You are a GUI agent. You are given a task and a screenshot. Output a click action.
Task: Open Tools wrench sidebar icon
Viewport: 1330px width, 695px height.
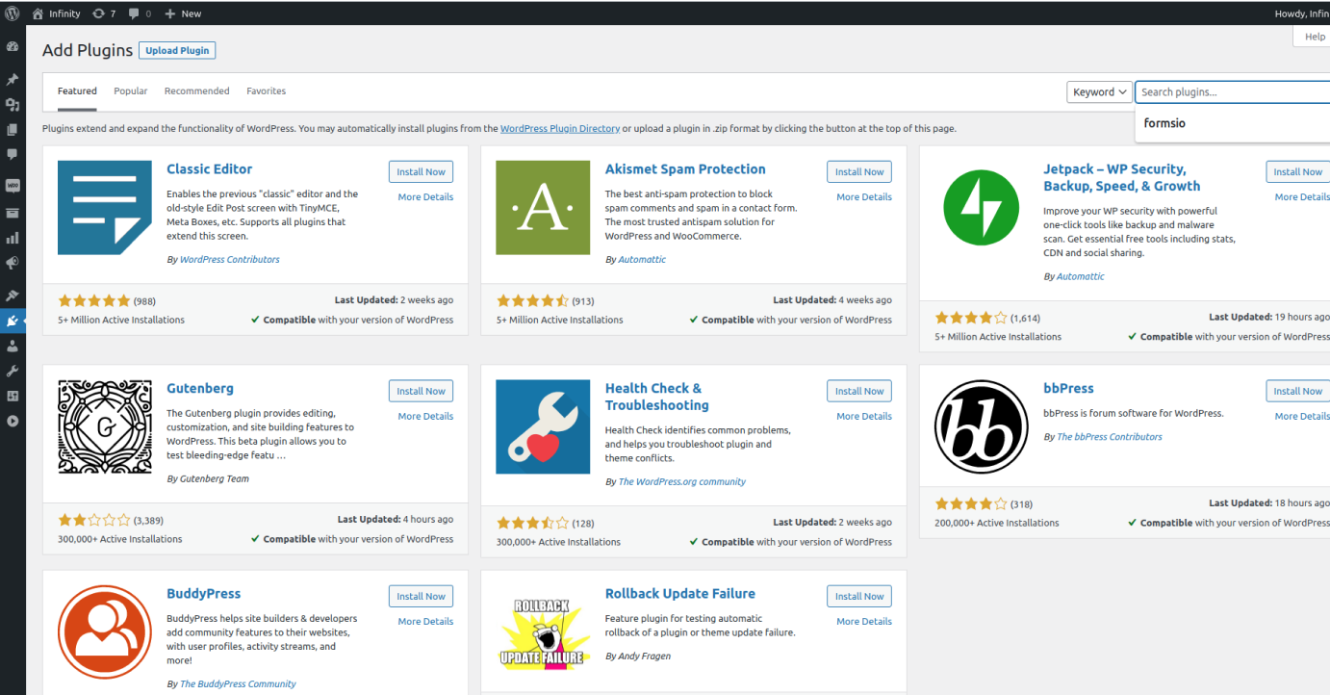(x=13, y=371)
